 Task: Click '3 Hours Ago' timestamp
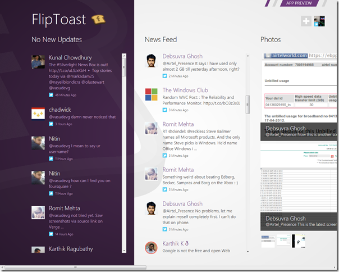point(63,124)
